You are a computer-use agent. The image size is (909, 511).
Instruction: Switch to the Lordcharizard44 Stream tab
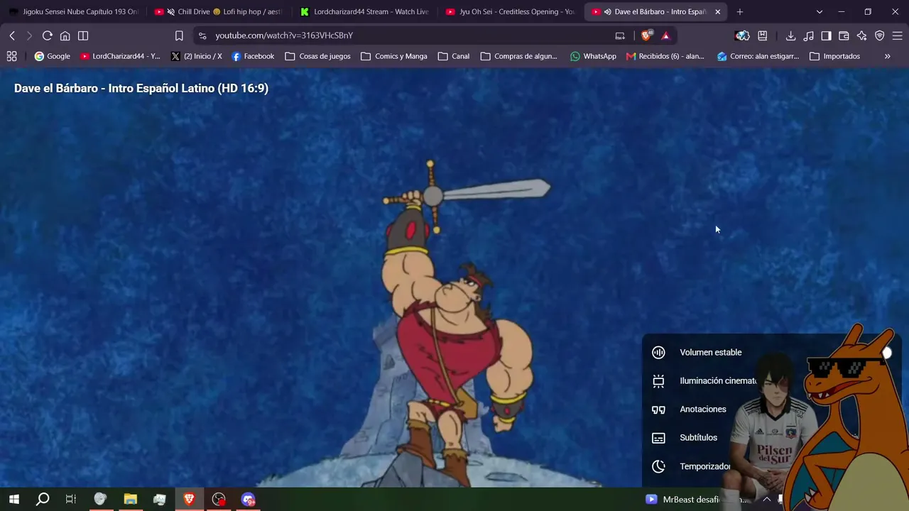(x=364, y=12)
